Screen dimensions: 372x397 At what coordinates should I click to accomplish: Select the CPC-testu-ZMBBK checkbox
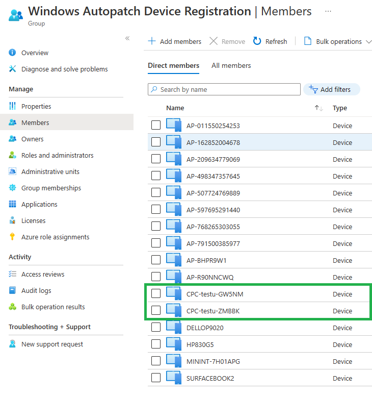click(x=156, y=310)
